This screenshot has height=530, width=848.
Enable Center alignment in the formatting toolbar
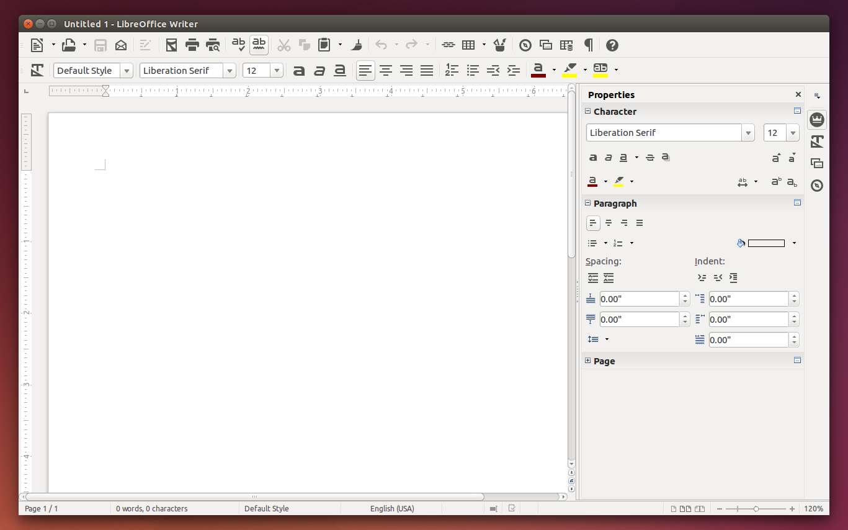point(386,70)
